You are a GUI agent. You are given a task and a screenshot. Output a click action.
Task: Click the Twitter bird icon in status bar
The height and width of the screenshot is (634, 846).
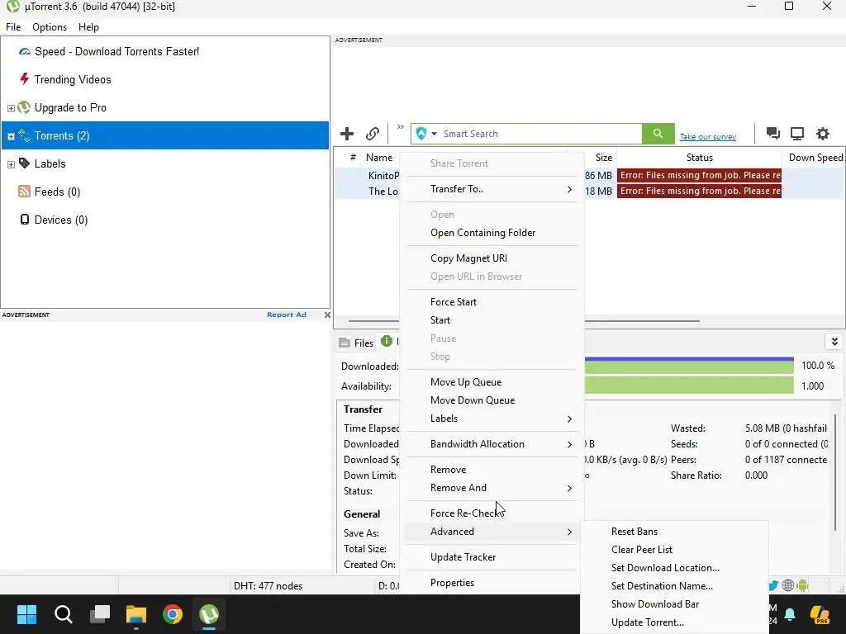click(x=772, y=585)
